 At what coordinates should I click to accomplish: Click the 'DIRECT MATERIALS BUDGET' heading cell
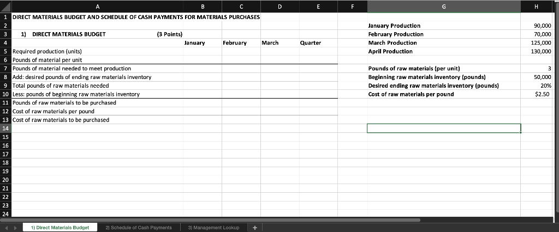click(69, 34)
